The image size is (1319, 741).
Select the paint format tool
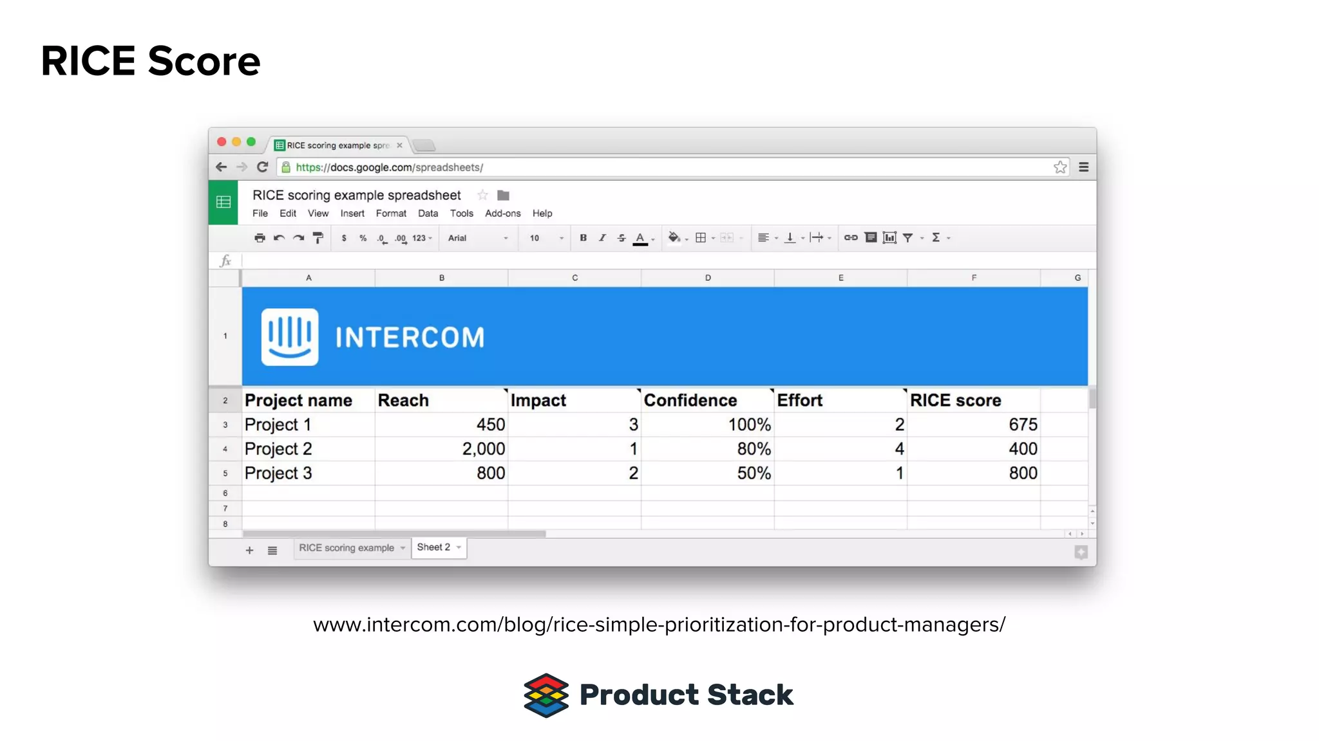pos(318,238)
